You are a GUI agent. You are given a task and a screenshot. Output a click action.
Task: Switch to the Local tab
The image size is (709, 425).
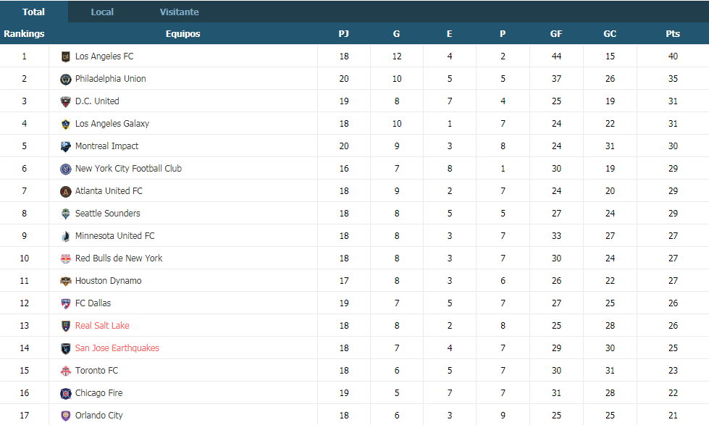[102, 12]
